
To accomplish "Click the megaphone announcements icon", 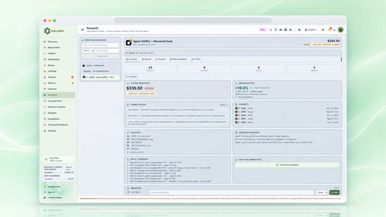I will [x=323, y=30].
